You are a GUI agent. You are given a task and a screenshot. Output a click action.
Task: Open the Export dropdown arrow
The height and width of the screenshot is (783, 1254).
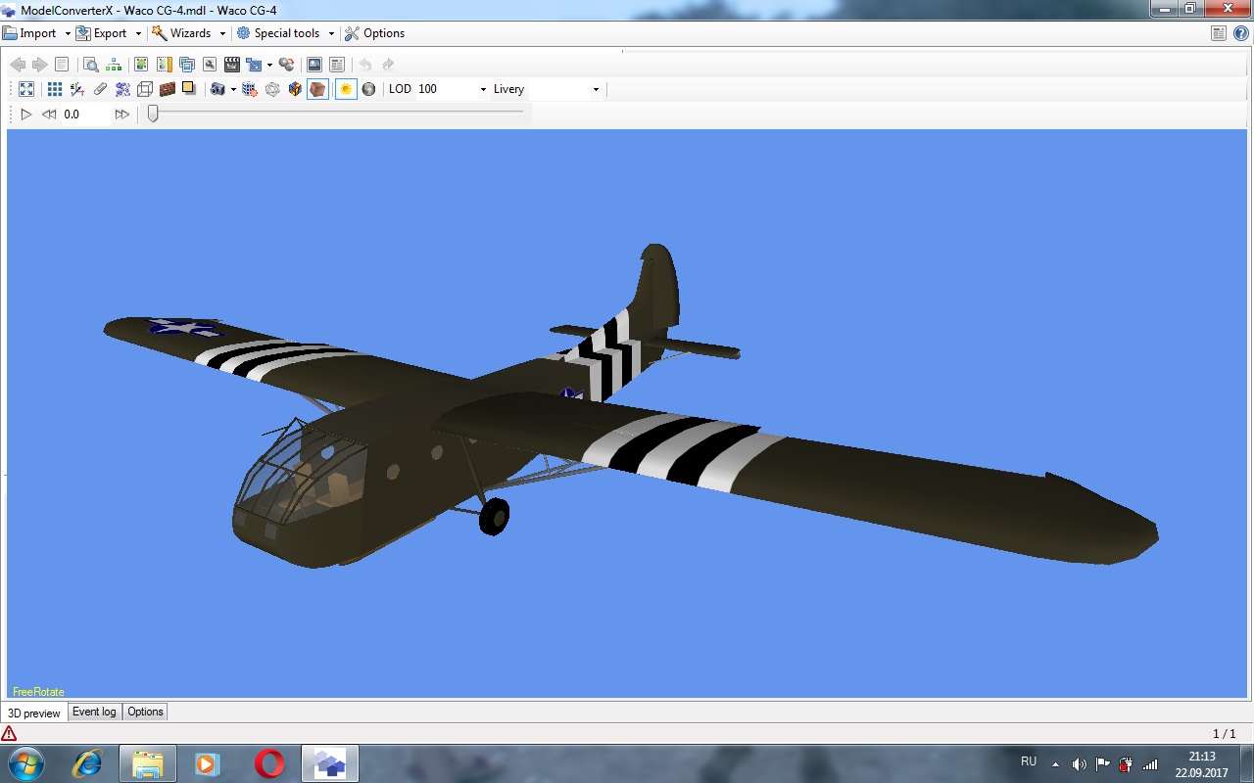click(138, 33)
